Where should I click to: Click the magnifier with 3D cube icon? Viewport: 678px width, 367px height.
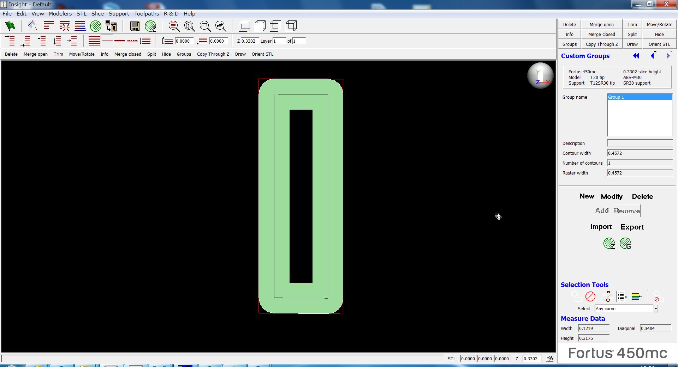pyautogui.click(x=190, y=26)
